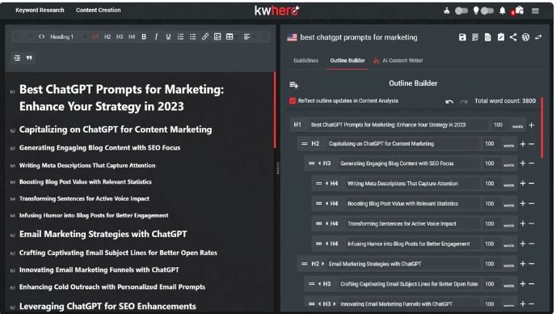Toggle the lightbulb switch in the top bar

[x=487, y=11]
